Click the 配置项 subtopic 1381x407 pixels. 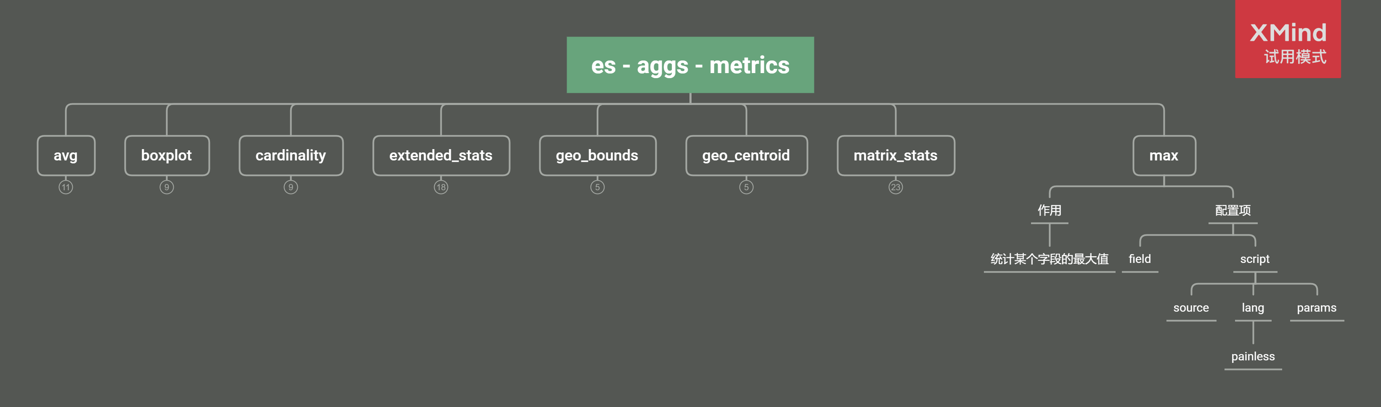[1233, 210]
